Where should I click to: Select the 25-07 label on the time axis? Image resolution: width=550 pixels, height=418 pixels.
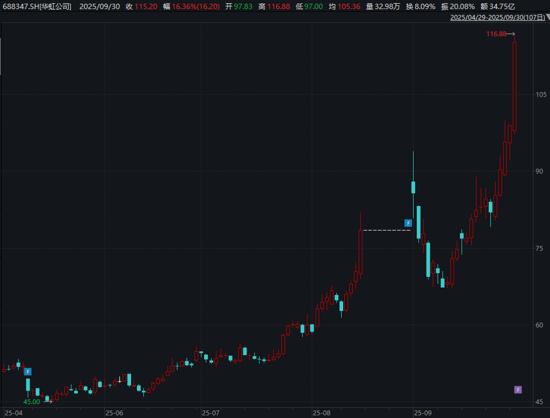coord(211,413)
